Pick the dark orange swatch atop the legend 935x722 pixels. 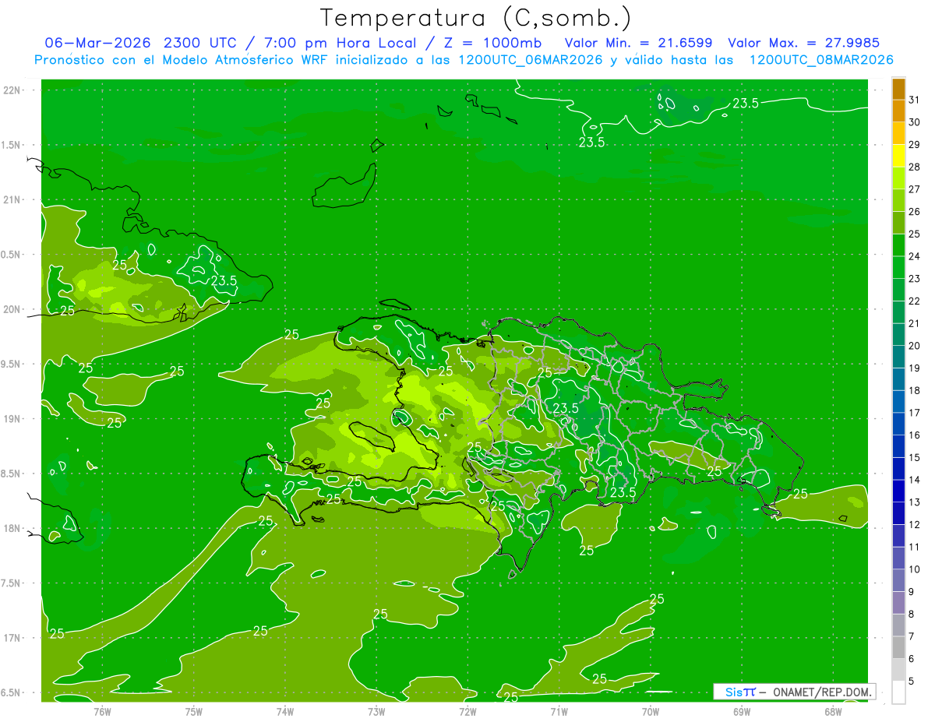coord(898,89)
